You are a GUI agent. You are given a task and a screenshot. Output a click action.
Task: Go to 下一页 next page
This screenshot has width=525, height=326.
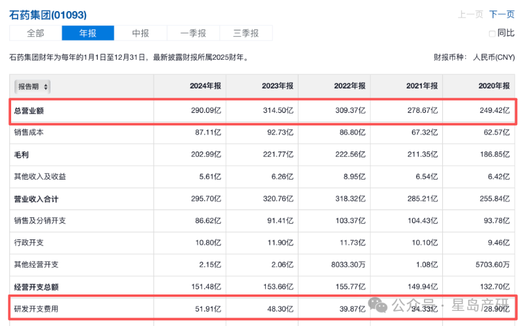[x=502, y=14]
